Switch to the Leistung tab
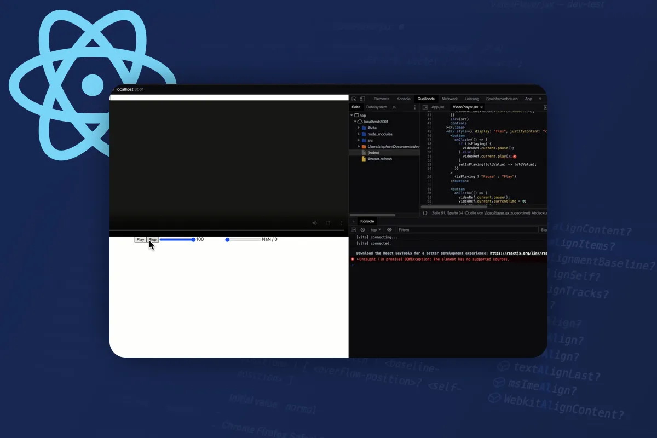The image size is (657, 438). (x=472, y=99)
